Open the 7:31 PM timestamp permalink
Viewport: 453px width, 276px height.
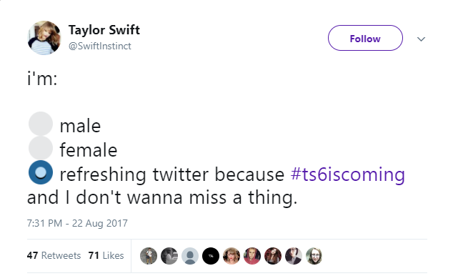77,223
